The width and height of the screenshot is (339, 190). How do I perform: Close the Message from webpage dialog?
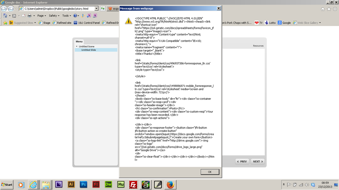tap(219, 8)
